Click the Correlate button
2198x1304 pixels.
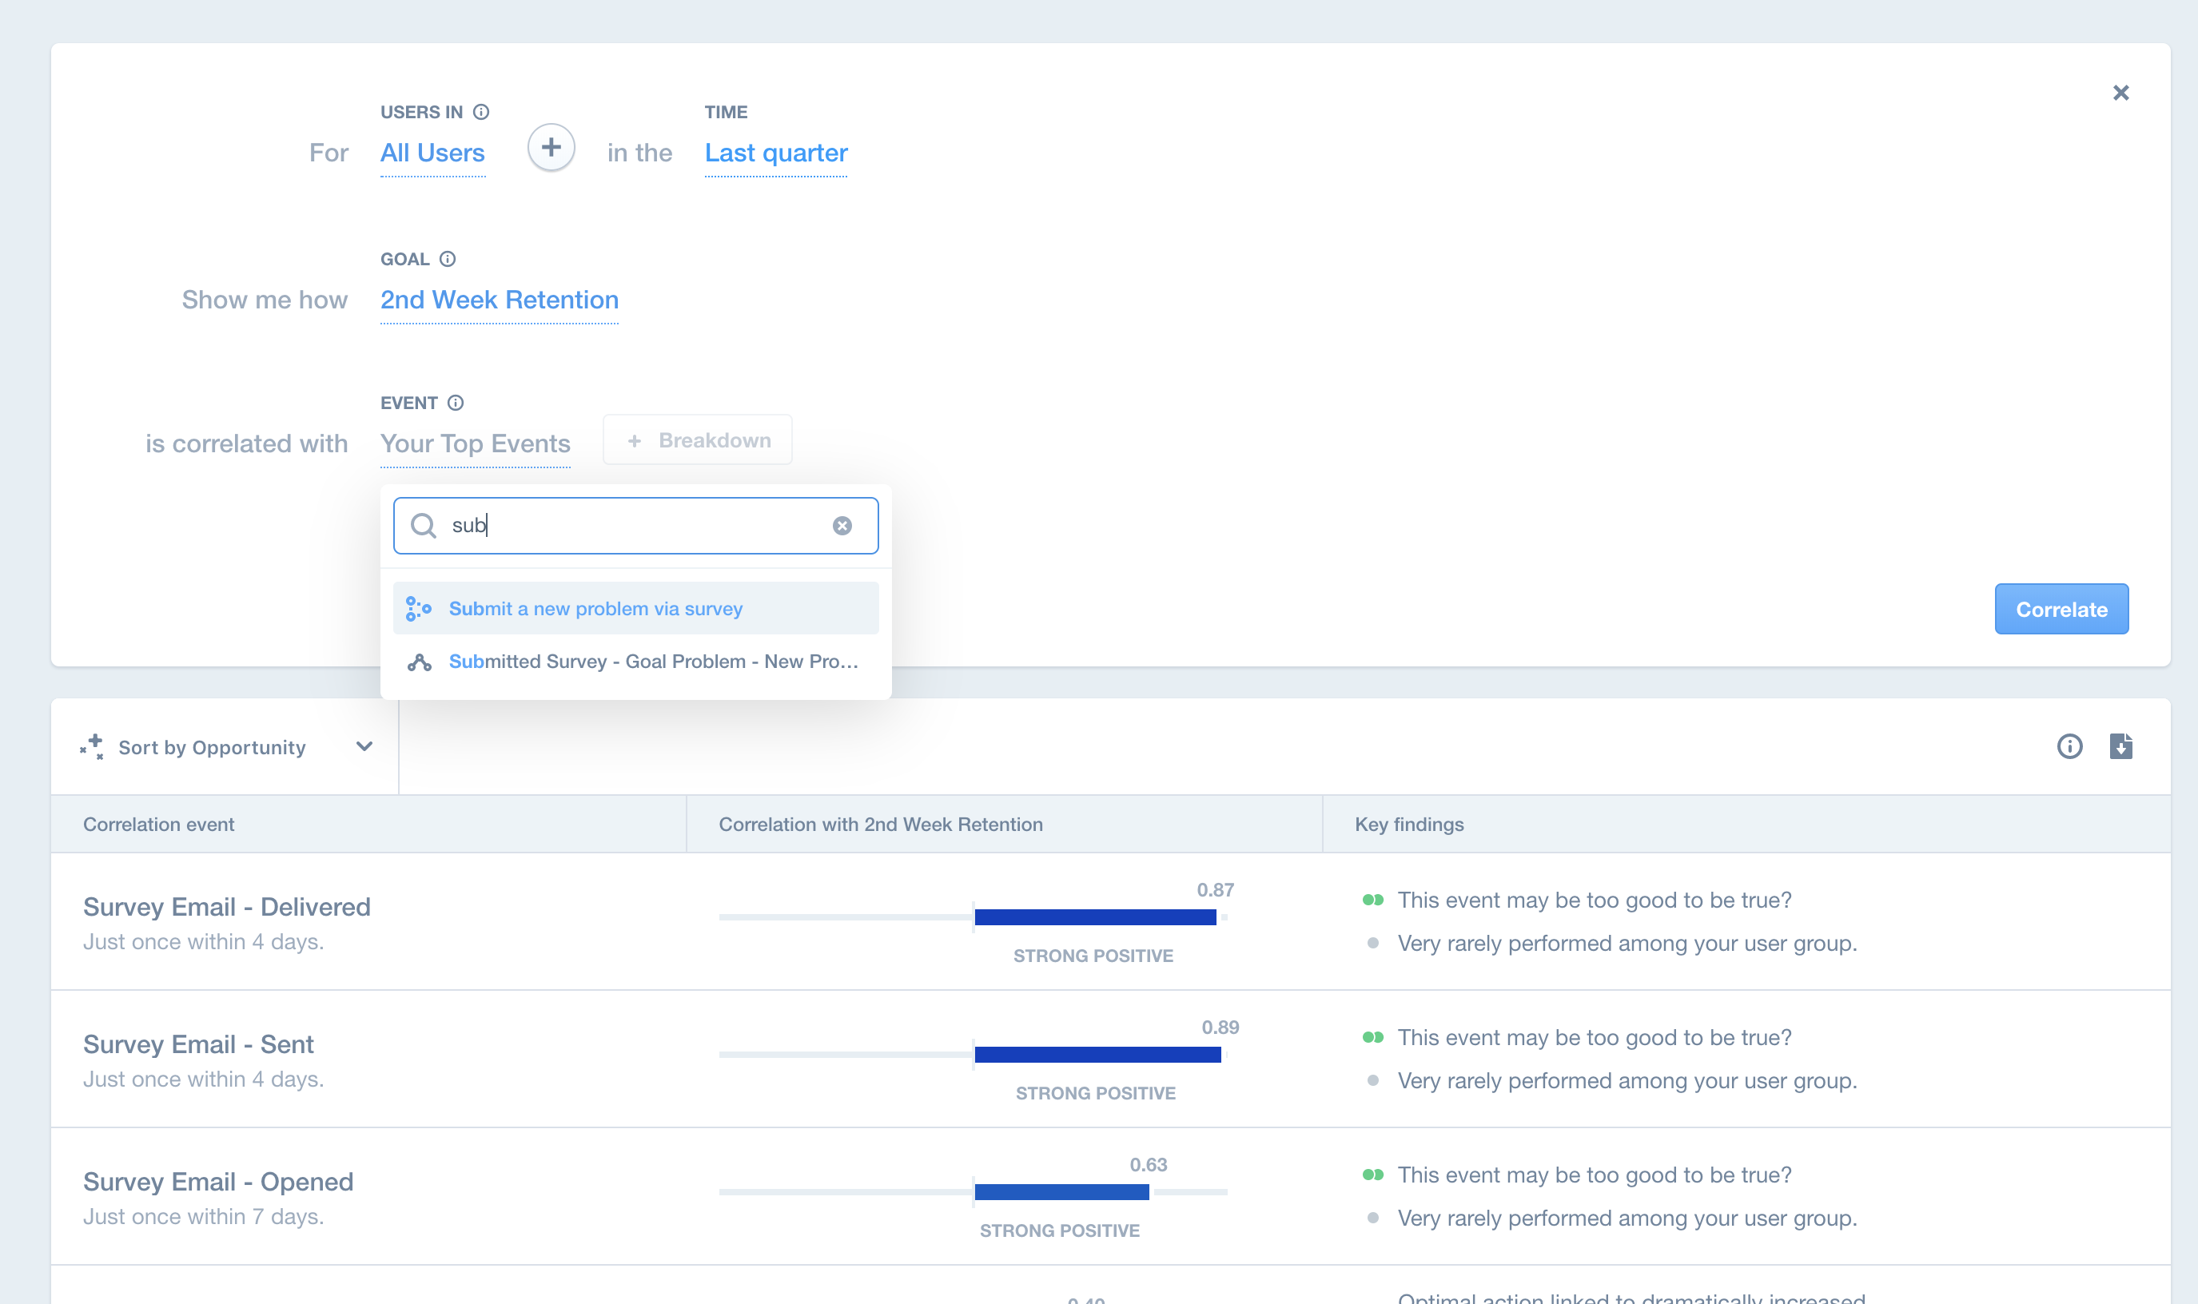pos(2061,610)
